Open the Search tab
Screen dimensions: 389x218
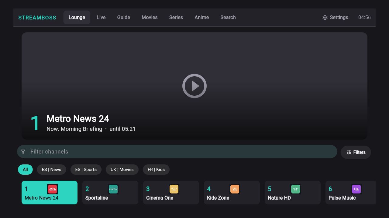228,17
